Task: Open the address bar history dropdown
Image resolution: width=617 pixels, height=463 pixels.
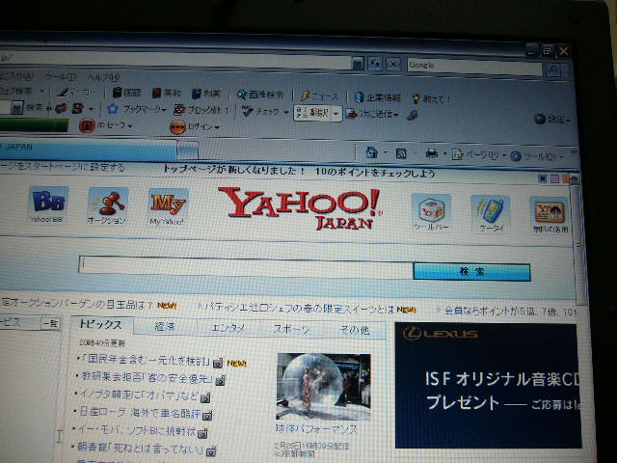Action: (358, 63)
